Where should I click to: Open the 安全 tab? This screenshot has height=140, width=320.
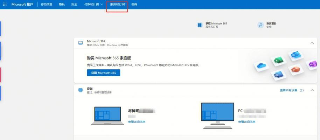74,4
